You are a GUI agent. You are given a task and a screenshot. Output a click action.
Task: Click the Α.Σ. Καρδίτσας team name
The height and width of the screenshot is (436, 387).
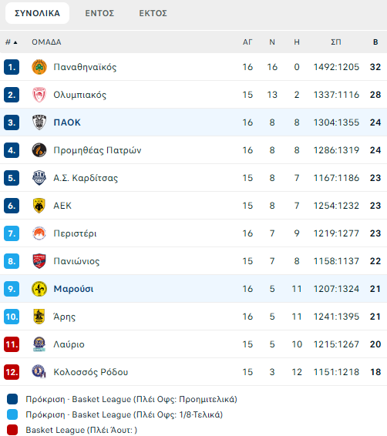coord(86,178)
